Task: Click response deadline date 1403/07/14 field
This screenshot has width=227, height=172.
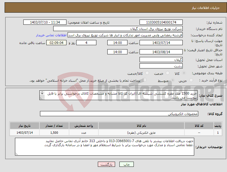Action: click(x=161, y=43)
